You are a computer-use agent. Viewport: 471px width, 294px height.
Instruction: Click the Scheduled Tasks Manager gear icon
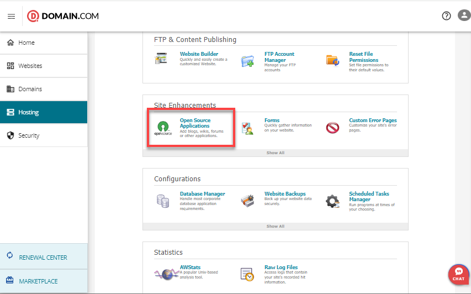[x=333, y=201]
